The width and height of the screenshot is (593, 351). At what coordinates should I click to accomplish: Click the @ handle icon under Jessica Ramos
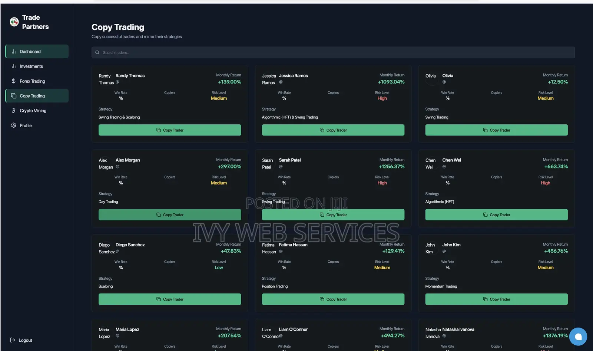(281, 82)
